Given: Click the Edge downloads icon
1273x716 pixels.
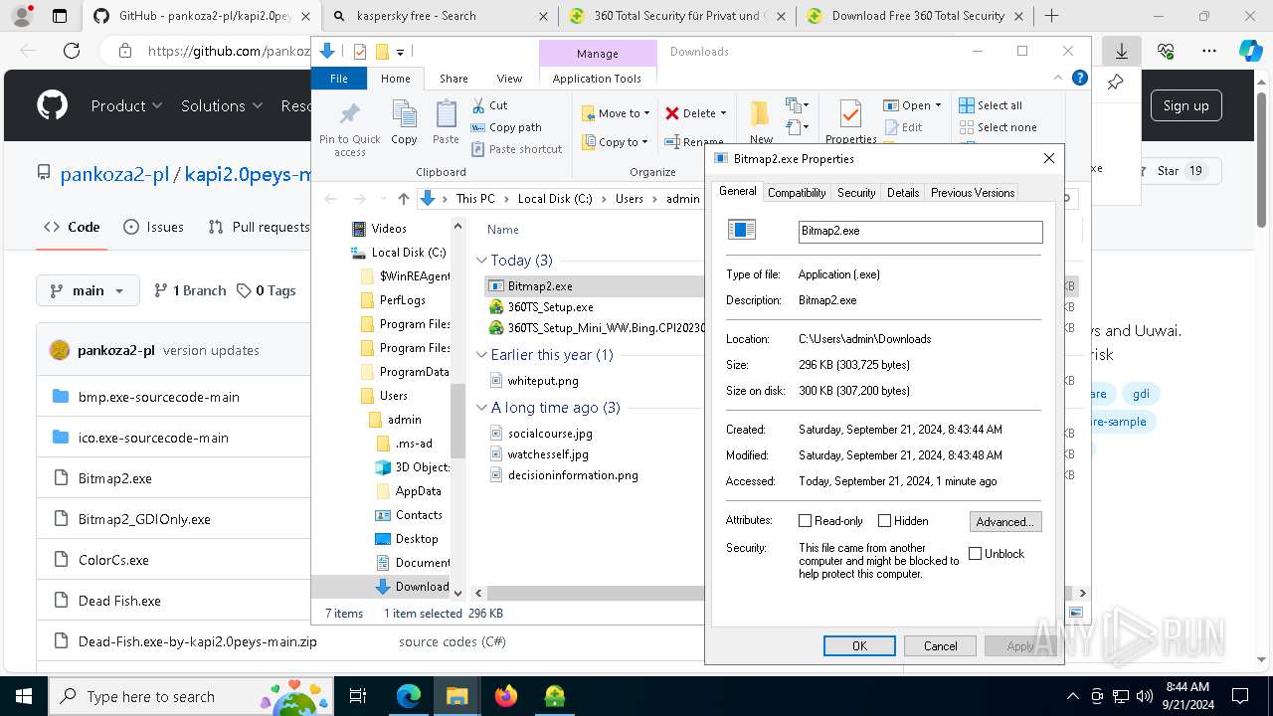Looking at the screenshot, I should pyautogui.click(x=1122, y=51).
